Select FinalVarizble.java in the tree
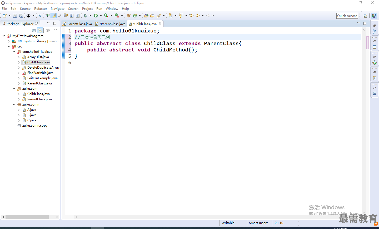The height and width of the screenshot is (229, 379). coord(40,73)
